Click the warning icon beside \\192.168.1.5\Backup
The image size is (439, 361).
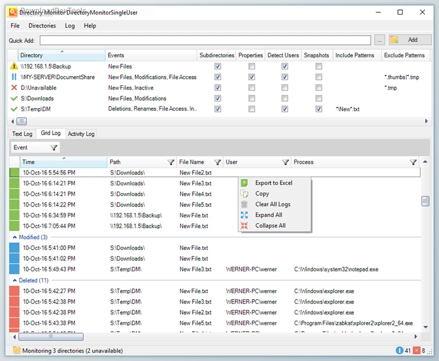point(14,66)
